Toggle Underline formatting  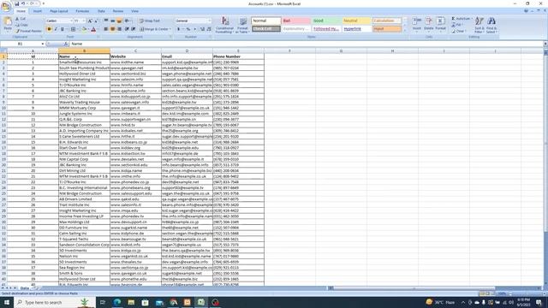63,29
